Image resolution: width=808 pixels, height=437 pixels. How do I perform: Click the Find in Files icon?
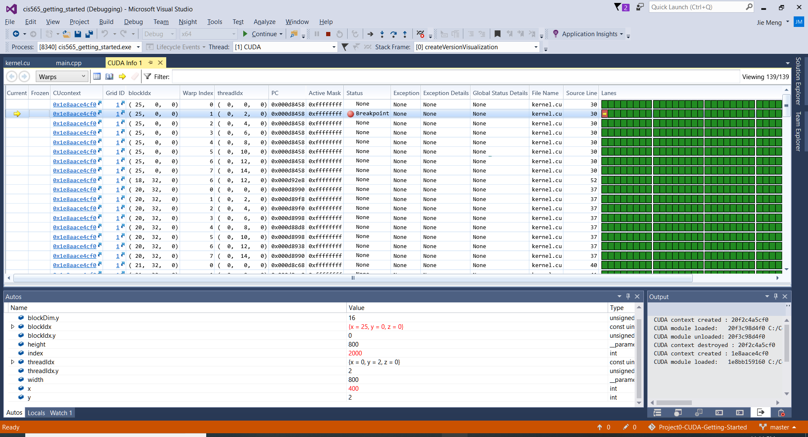pyautogui.click(x=294, y=34)
